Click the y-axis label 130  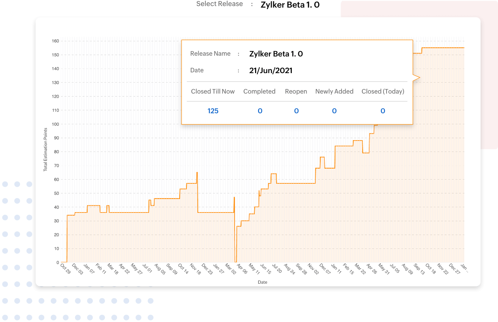(56, 83)
